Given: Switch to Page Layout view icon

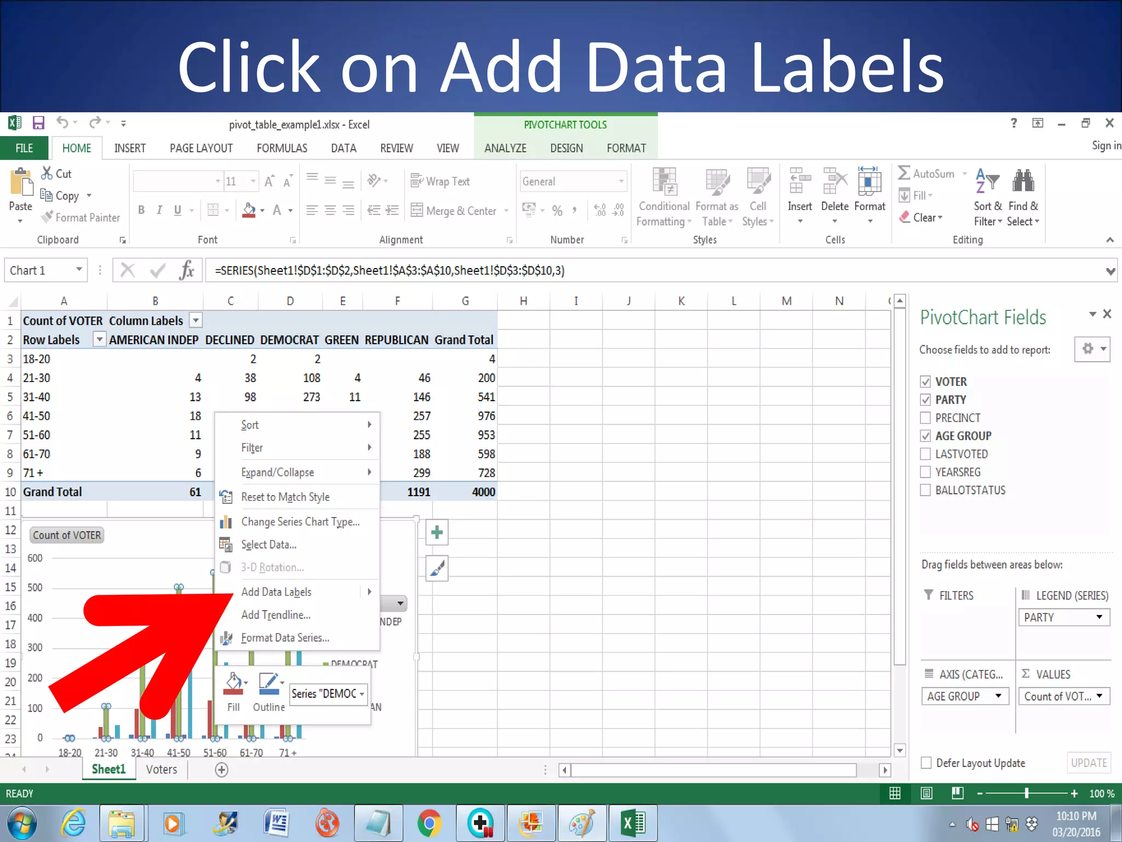Looking at the screenshot, I should tap(926, 793).
